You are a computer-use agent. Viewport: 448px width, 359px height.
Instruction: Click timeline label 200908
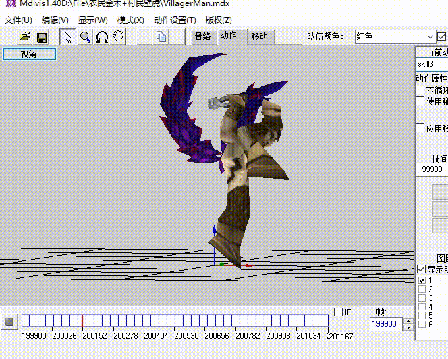pyautogui.click(x=278, y=336)
